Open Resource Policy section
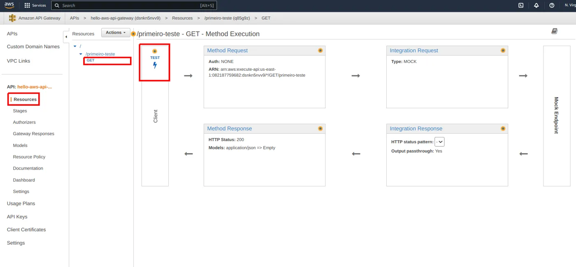576x267 pixels. coord(29,157)
